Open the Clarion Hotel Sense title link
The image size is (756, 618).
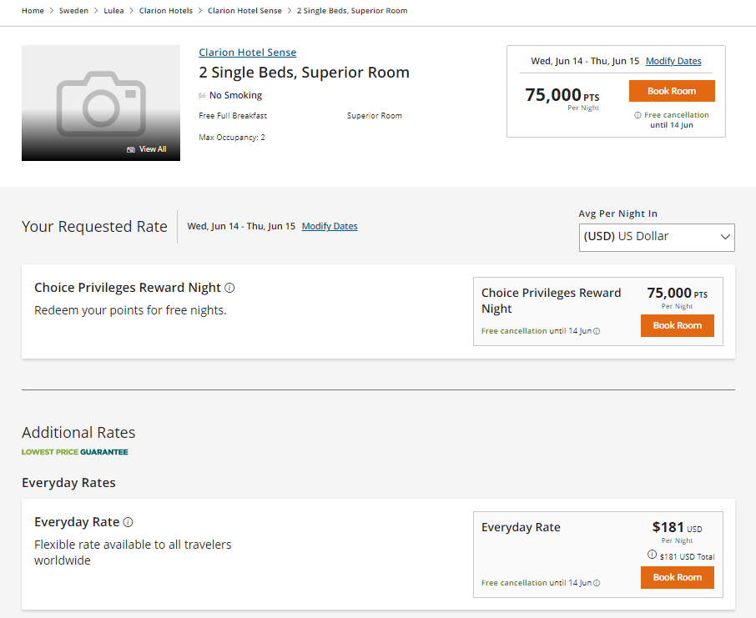click(x=247, y=52)
